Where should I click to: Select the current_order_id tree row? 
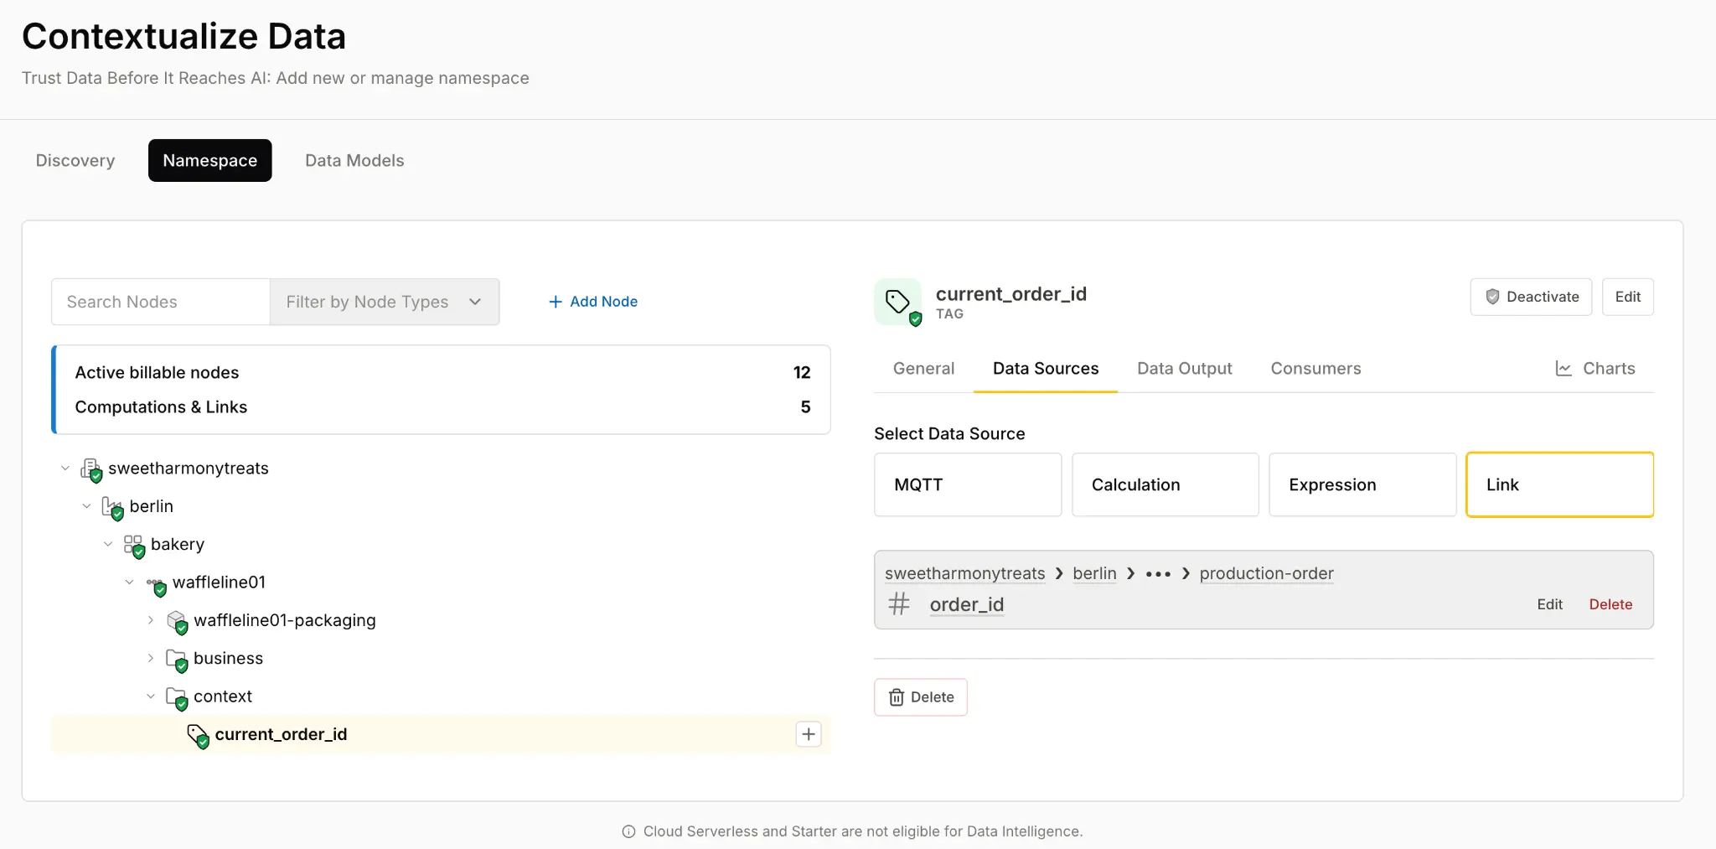click(x=441, y=734)
